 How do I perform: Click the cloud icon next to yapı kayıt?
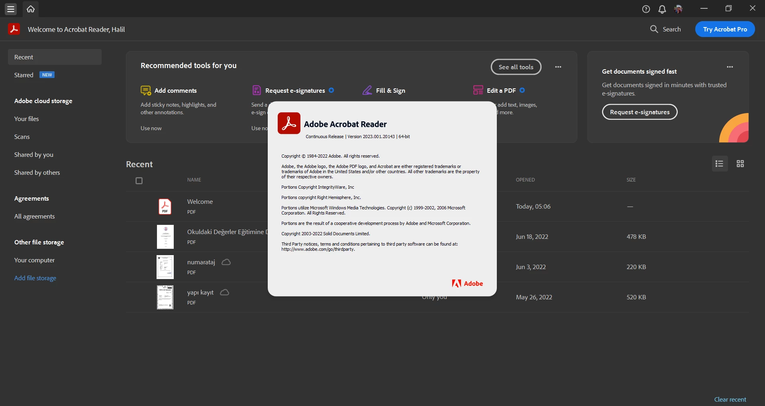coord(225,292)
